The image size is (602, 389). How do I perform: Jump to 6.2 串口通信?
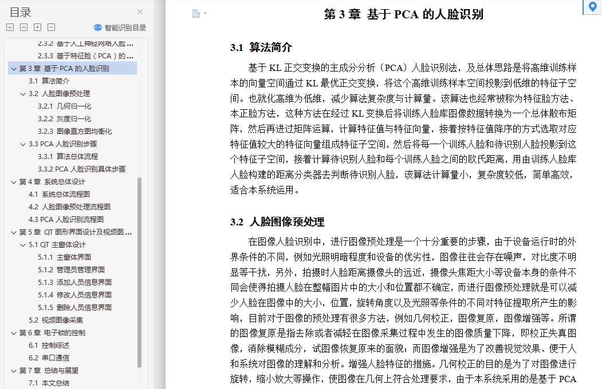49,358
